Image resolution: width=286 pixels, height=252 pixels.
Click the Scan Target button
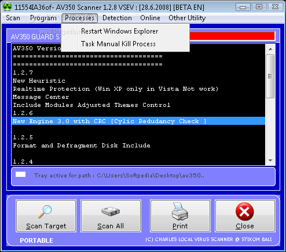[x=46, y=216]
